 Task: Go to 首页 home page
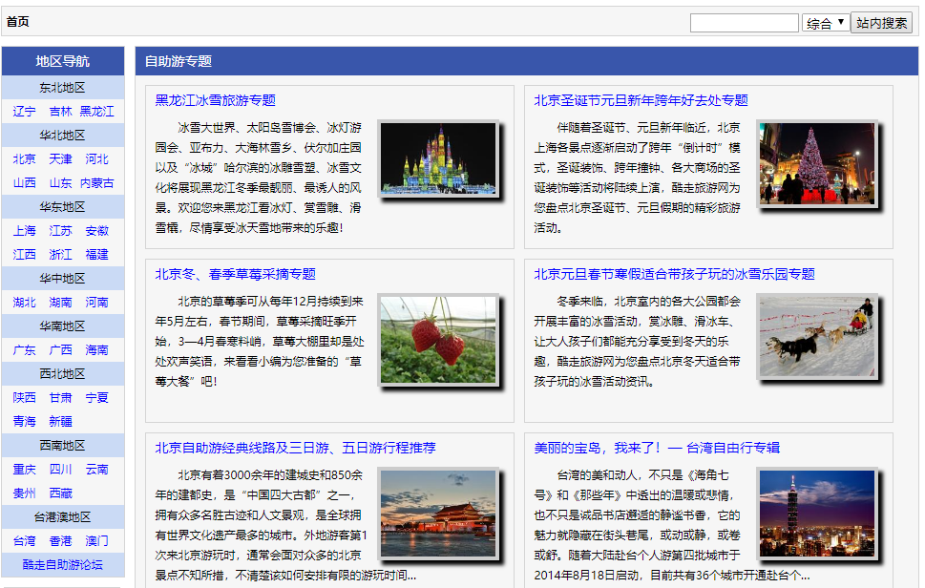click(x=17, y=22)
